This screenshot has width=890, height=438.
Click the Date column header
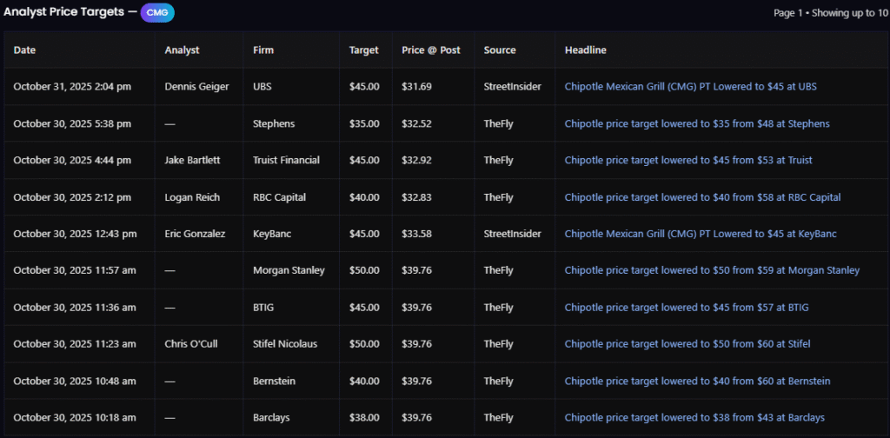pyautogui.click(x=25, y=50)
